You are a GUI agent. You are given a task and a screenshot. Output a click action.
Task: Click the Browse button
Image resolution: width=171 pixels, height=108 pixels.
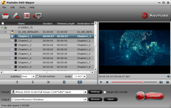click(x=95, y=99)
